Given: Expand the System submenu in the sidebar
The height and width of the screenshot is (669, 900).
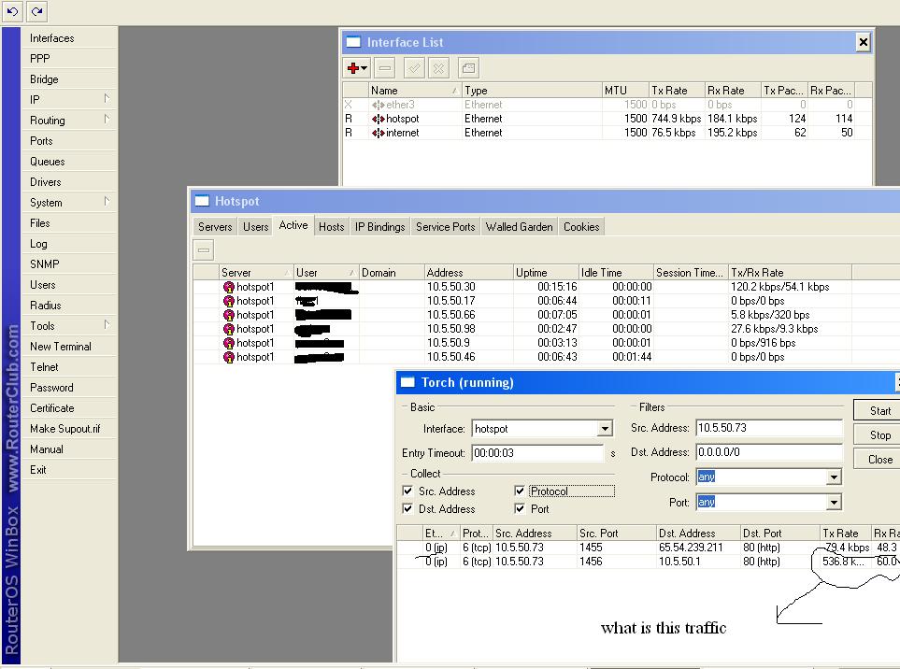Looking at the screenshot, I should tap(107, 202).
